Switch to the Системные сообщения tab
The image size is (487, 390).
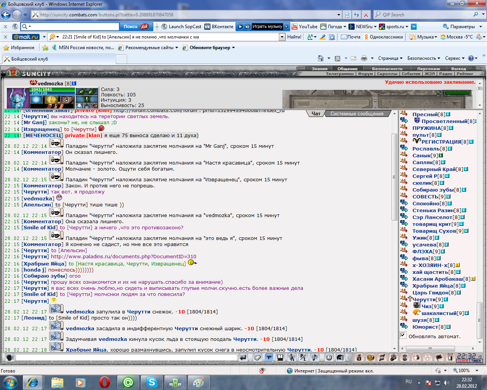357,113
